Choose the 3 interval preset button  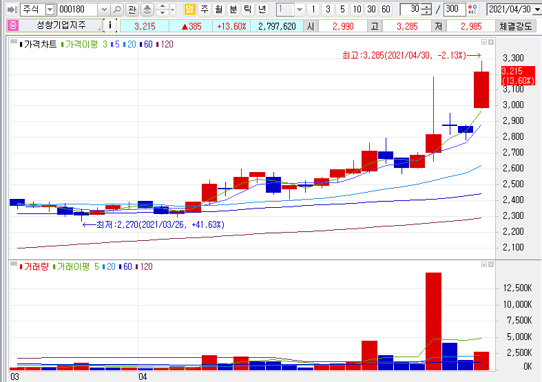pyautogui.click(x=328, y=10)
